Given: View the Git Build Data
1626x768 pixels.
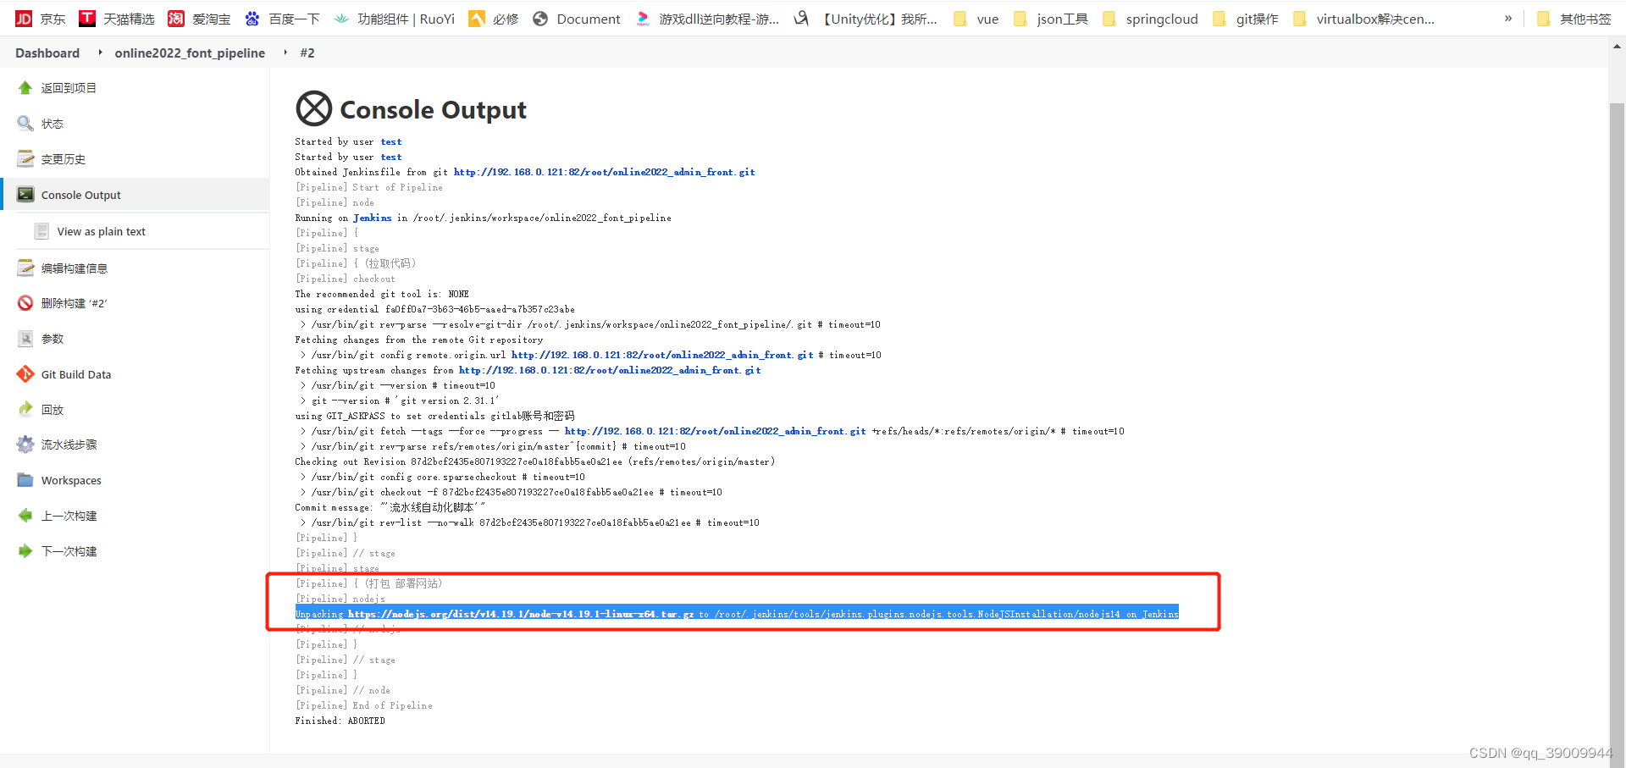Looking at the screenshot, I should [x=75, y=373].
